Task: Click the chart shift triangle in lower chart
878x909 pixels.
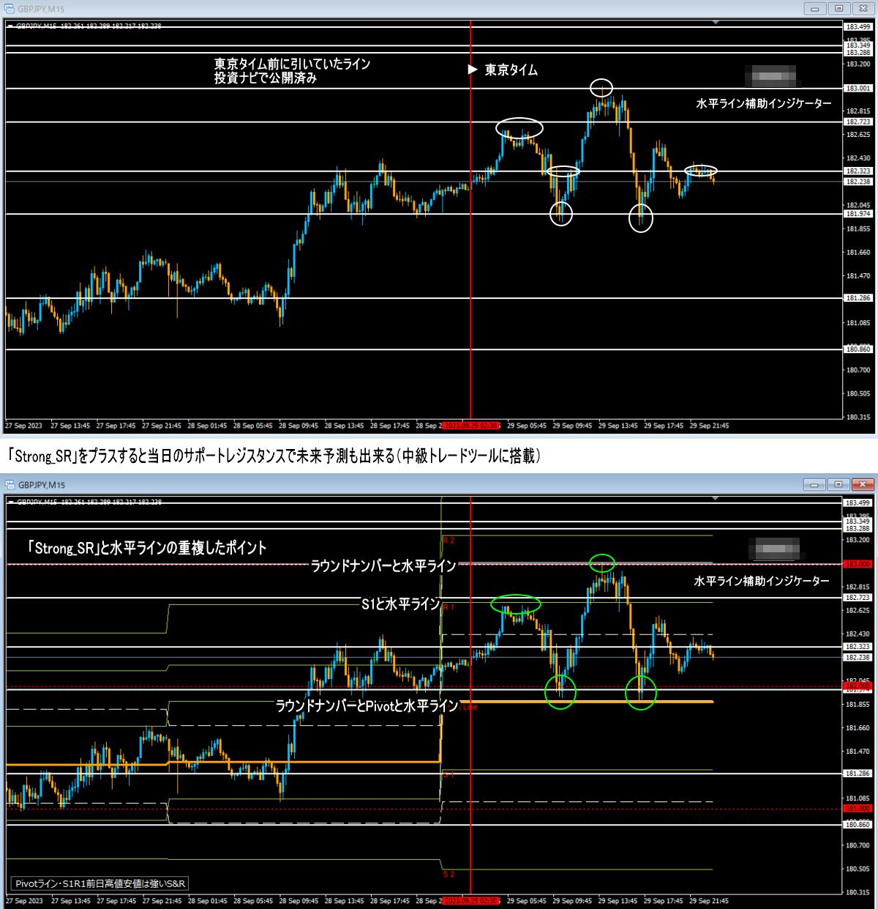Action: click(x=716, y=498)
